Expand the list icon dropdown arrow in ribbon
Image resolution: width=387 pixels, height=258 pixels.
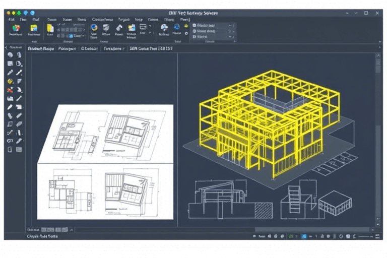150,26
